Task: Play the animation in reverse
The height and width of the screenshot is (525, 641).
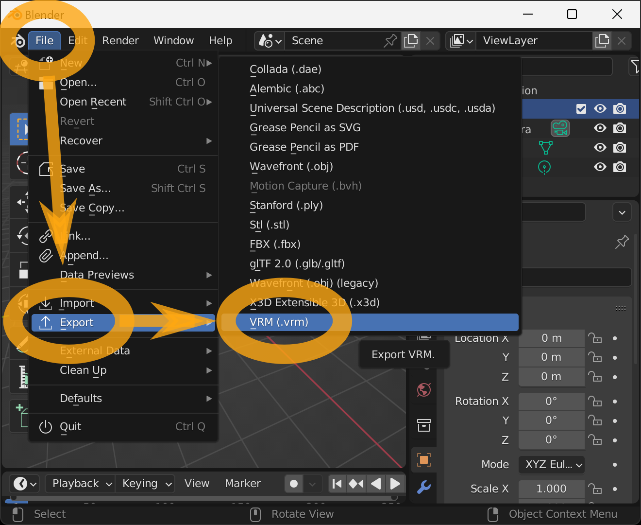Action: coord(375,484)
